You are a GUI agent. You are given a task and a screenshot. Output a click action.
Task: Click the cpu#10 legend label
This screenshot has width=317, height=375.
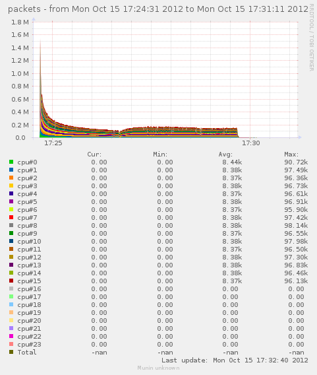(x=29, y=242)
